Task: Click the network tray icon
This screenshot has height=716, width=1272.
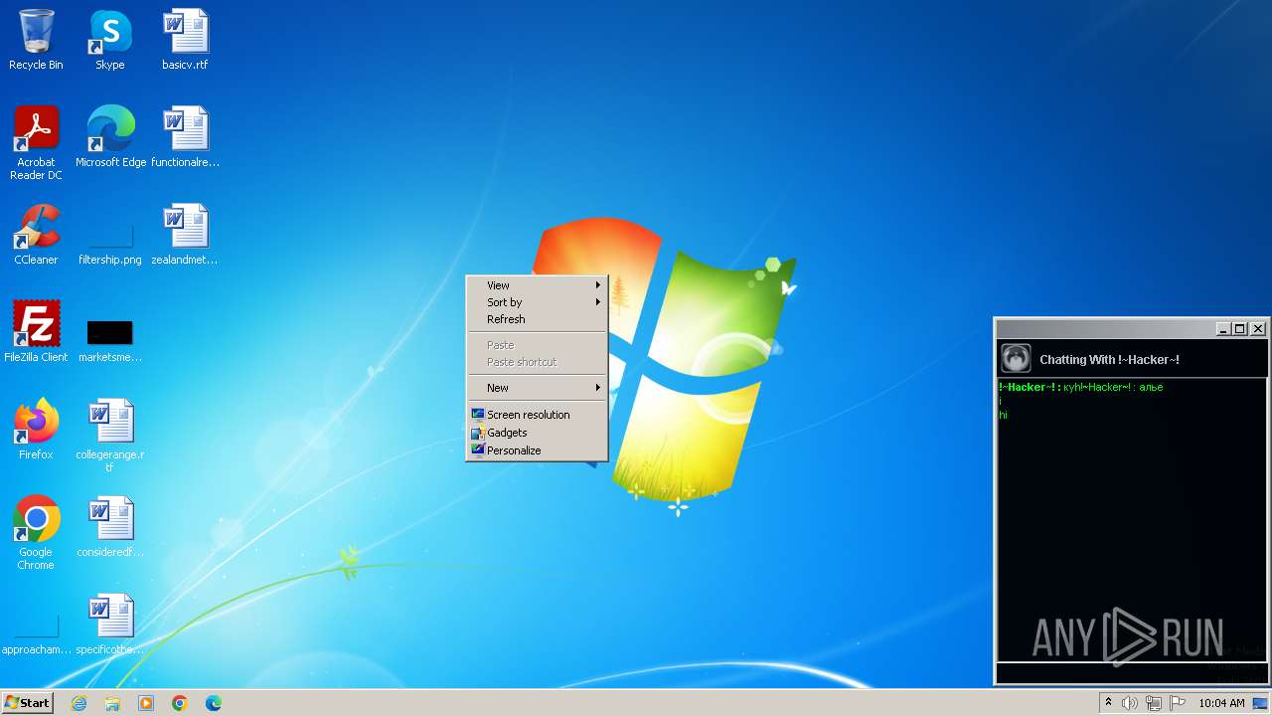Action: tap(1154, 703)
